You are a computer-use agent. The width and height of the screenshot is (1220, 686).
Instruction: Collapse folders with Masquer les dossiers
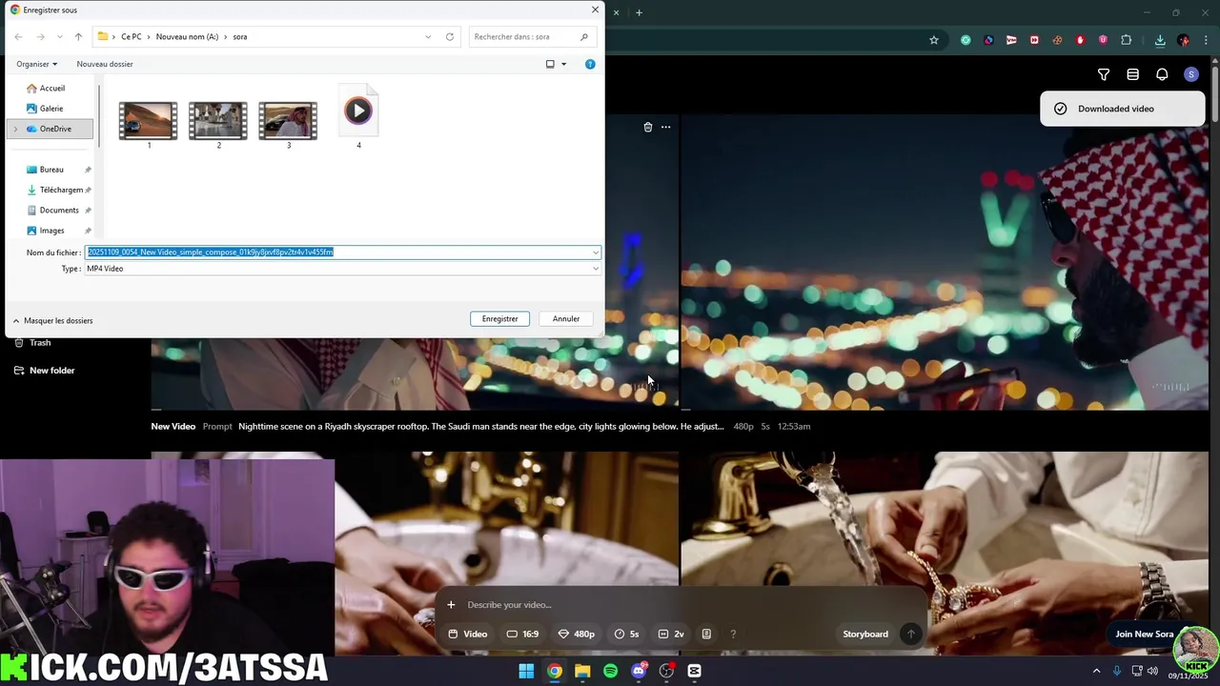[52, 321]
